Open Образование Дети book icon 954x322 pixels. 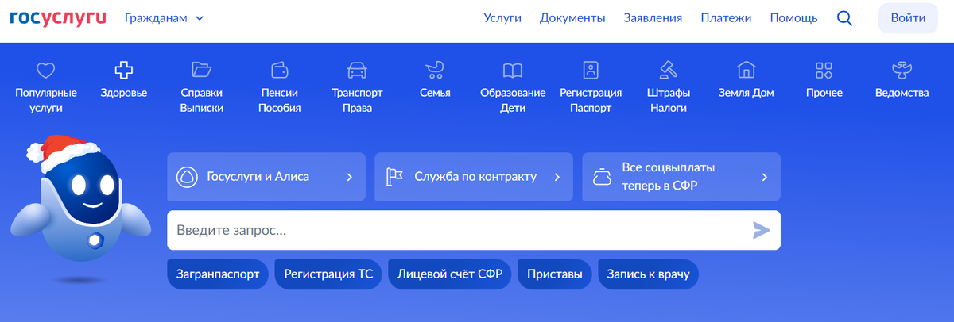point(513,71)
